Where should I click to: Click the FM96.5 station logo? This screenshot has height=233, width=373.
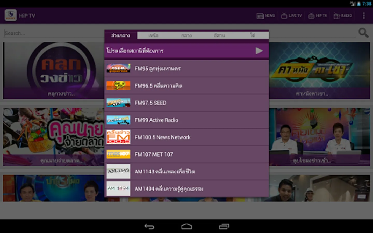[x=118, y=85]
